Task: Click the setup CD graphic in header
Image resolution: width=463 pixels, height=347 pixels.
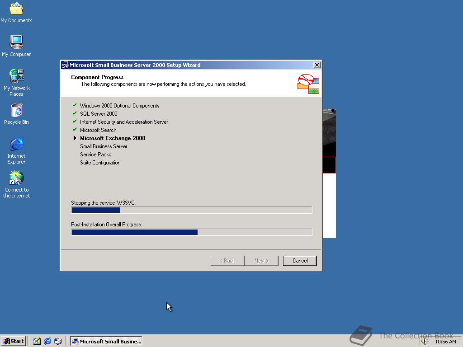Action: [x=308, y=84]
